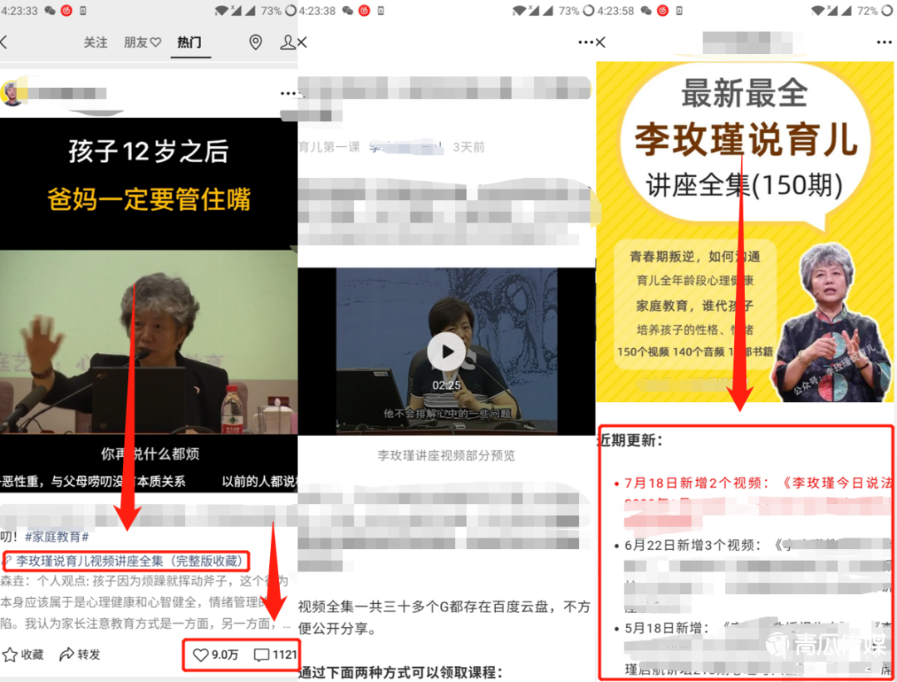The image size is (897, 682).
Task: Select the 热门 tab
Action: click(x=189, y=42)
